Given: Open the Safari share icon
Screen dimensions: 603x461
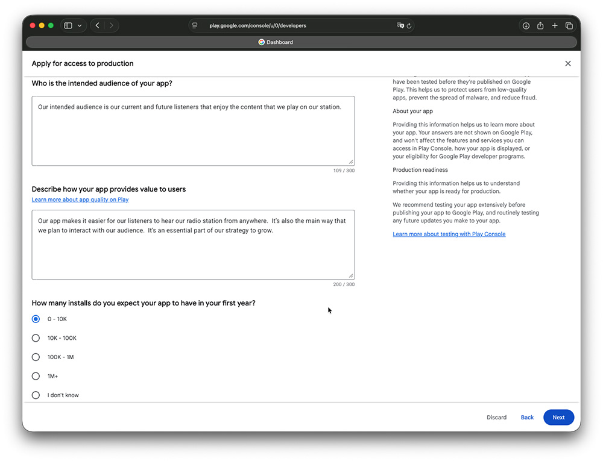Looking at the screenshot, I should 540,25.
